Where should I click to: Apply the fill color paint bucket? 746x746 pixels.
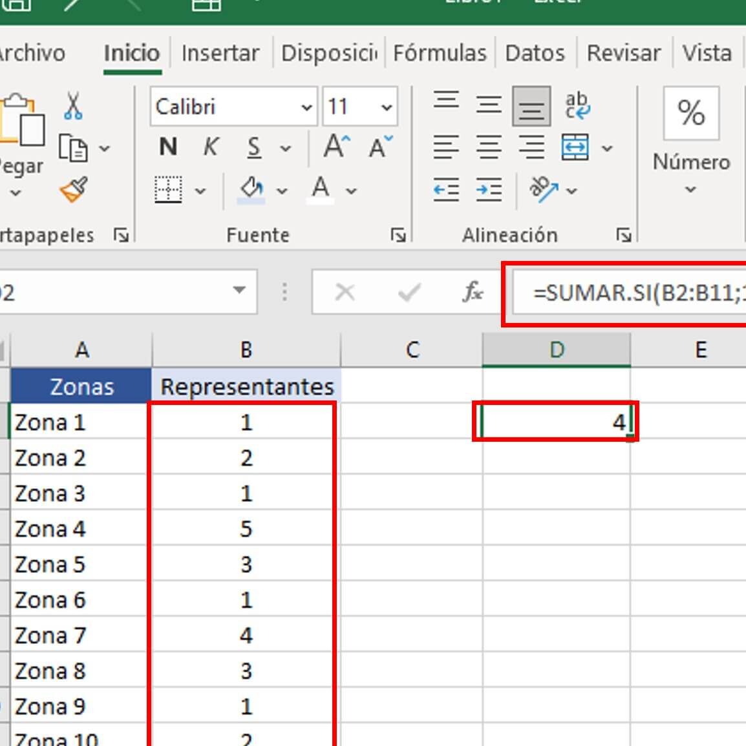251,190
